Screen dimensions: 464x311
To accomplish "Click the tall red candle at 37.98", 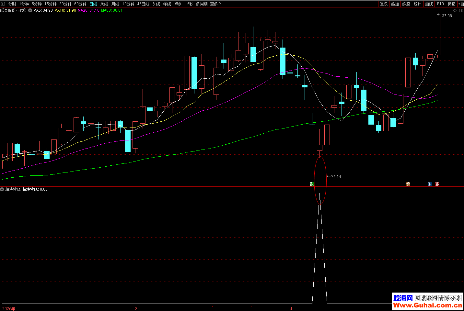I will tap(437, 35).
